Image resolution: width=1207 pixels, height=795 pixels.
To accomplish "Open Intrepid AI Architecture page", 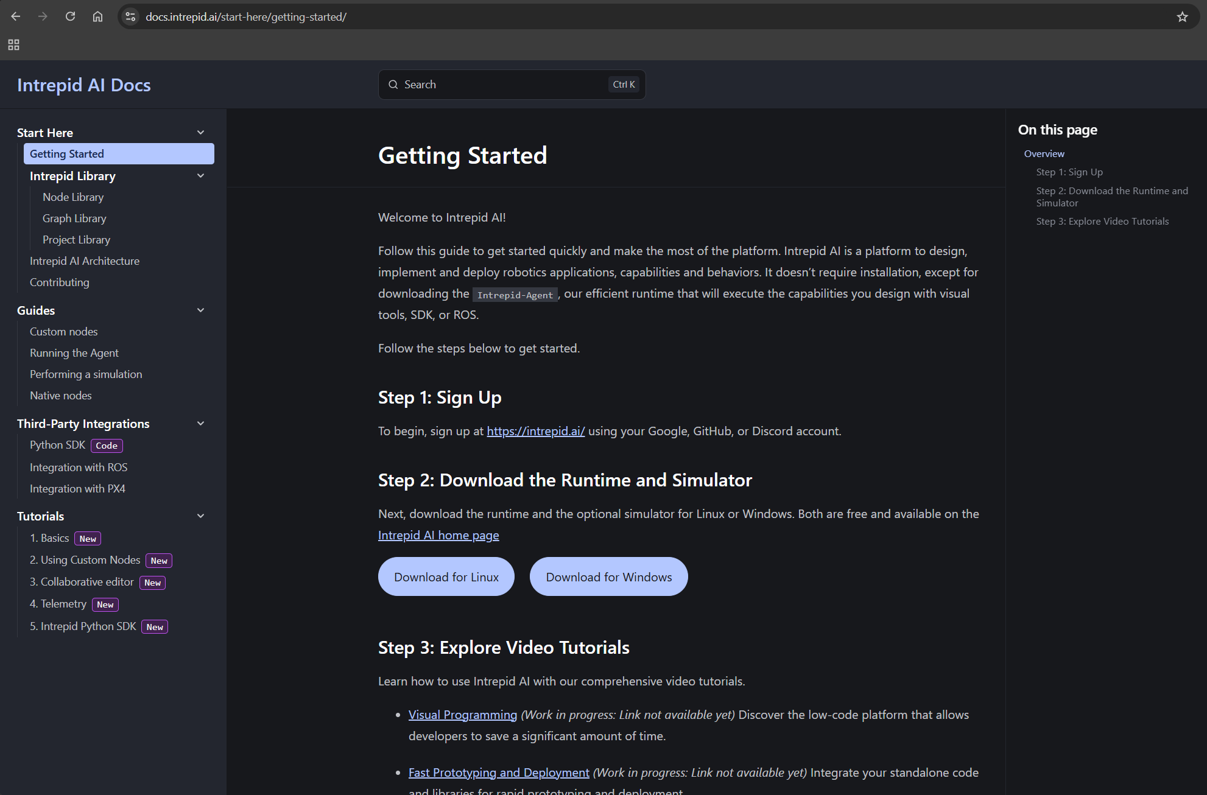I will (85, 261).
